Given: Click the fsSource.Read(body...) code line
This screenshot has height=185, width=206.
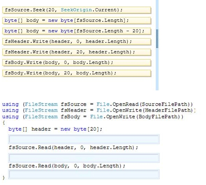Looking at the screenshot, I should [x=67, y=166].
